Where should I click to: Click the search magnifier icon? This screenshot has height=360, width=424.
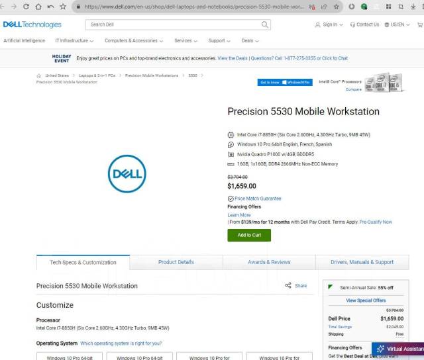(265, 24)
